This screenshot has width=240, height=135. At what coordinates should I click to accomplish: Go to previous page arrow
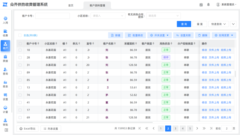154,128
